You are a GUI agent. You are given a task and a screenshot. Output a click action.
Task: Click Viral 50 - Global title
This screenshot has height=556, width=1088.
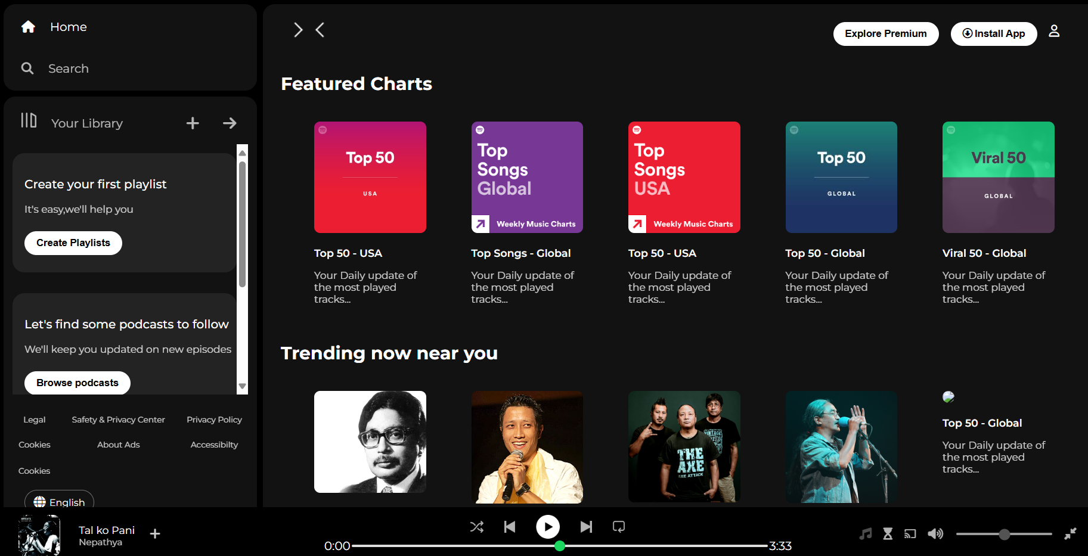pyautogui.click(x=984, y=253)
